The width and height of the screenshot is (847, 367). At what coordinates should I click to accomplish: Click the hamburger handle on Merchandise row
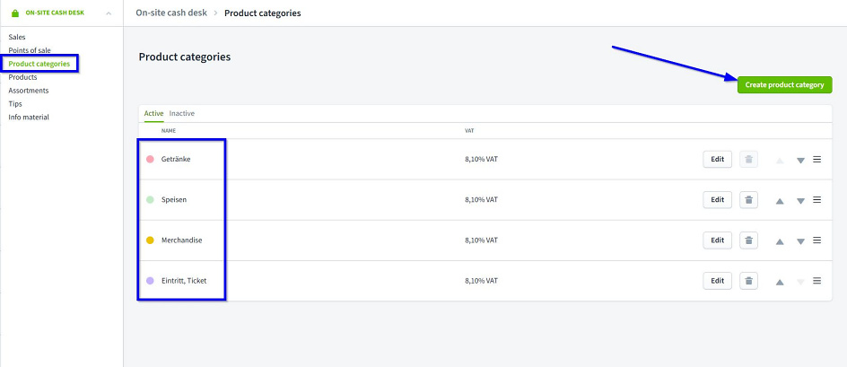coord(817,240)
